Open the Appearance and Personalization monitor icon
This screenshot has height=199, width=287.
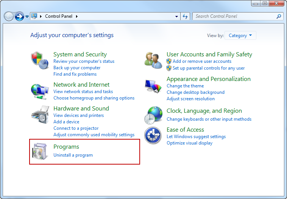153,86
